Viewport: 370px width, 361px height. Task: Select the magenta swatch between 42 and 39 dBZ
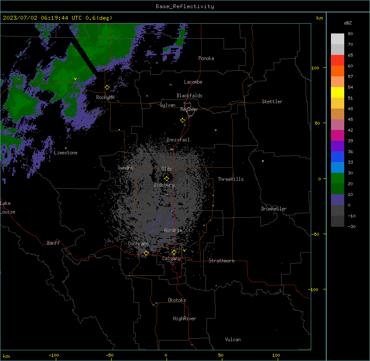[337, 135]
